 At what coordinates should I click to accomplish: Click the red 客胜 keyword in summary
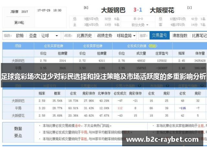pos(84,139)
